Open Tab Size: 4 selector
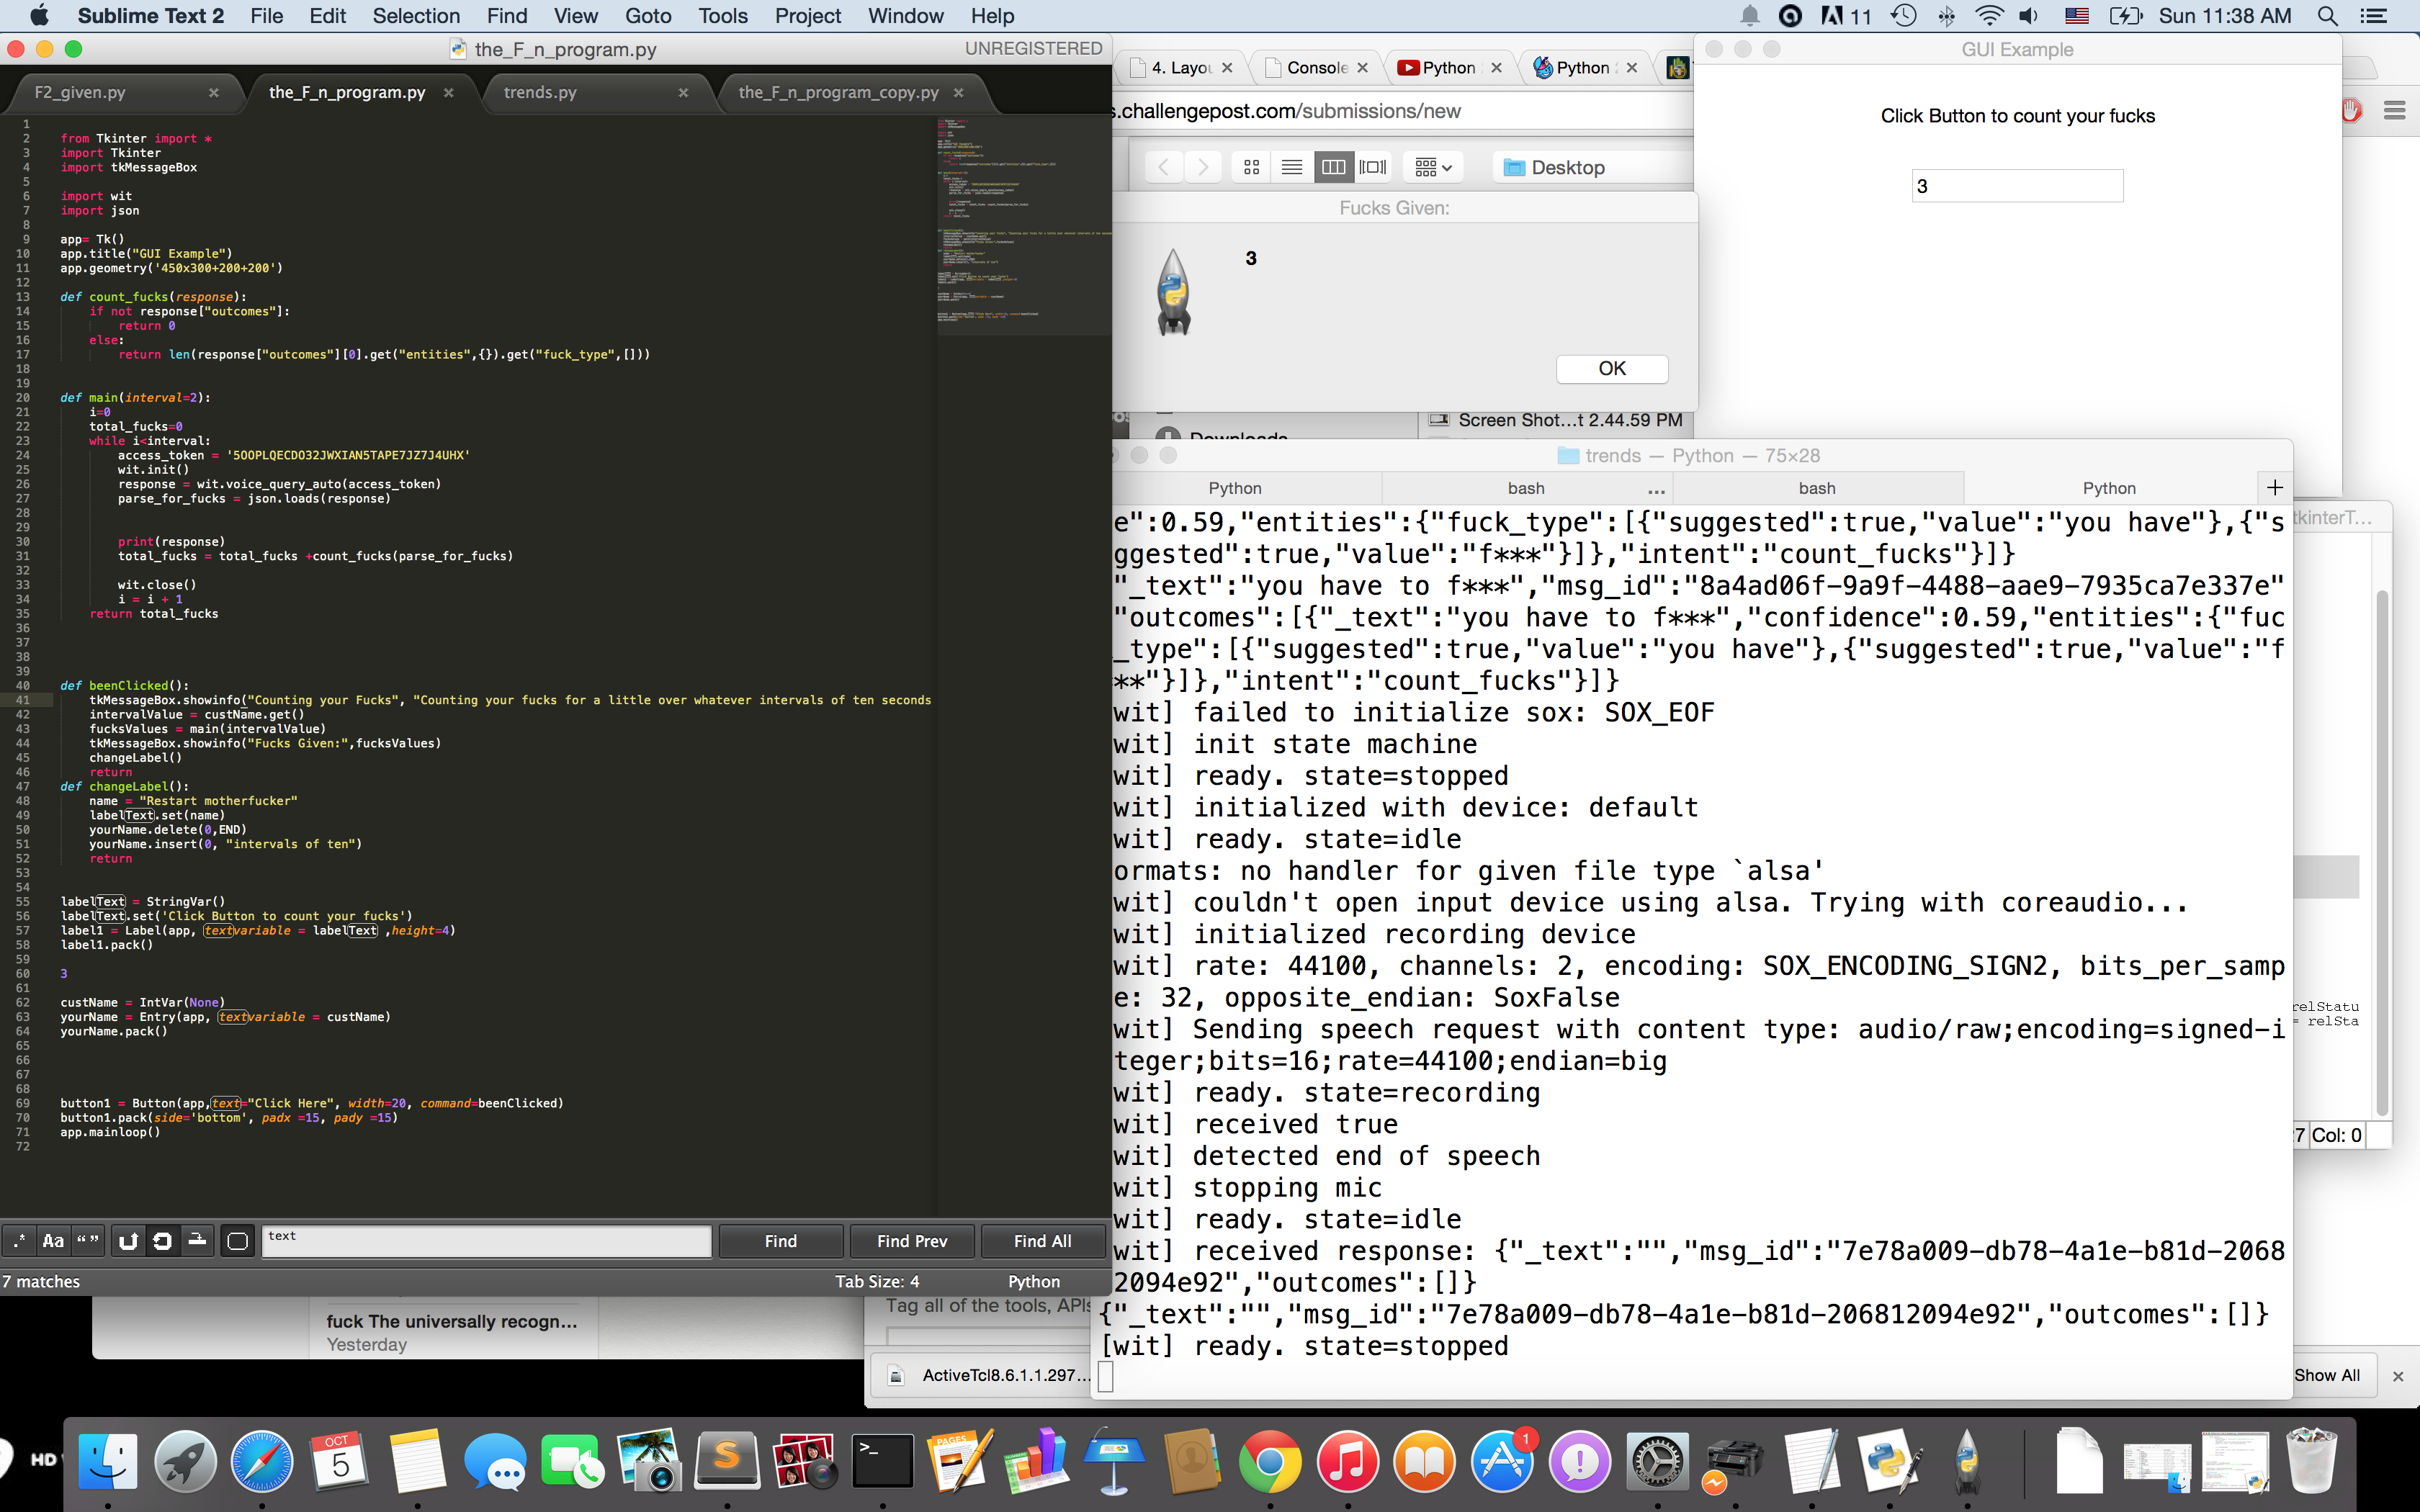This screenshot has height=1512, width=2420. (877, 1281)
